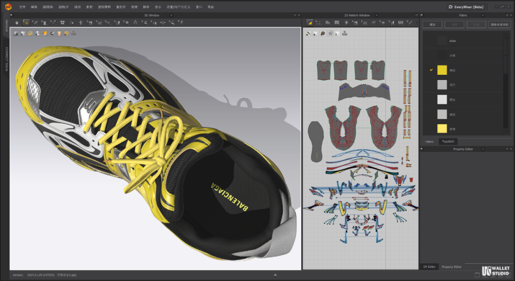Image resolution: width=515 pixels, height=281 pixels.
Task: Click the export tray icon in 2D Pattern view
Action: pos(345,33)
